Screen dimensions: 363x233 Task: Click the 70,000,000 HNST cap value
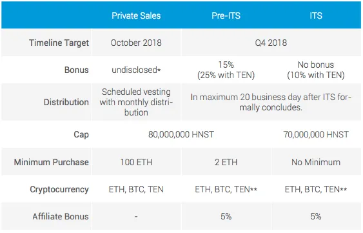click(x=316, y=134)
